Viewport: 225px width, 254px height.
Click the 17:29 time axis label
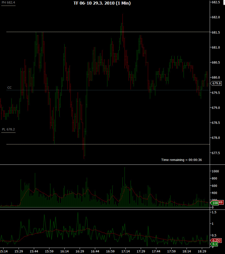coord(141,251)
